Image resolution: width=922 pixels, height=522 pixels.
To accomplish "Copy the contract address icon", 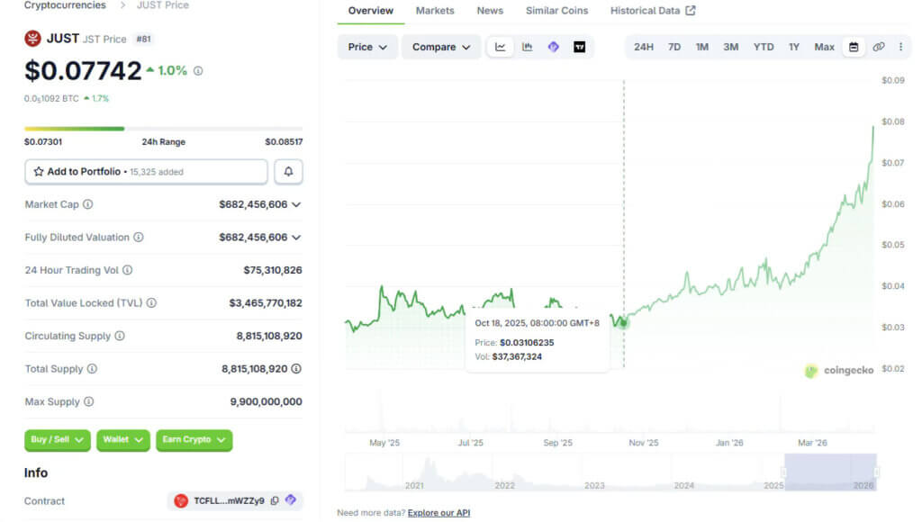I will 275,501.
